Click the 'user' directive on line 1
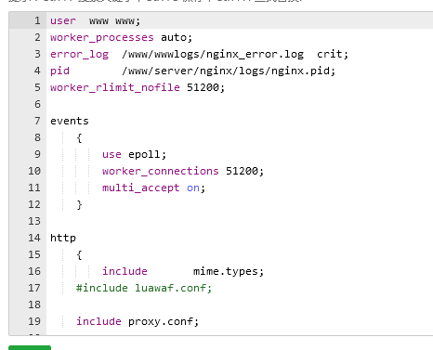The height and width of the screenshot is (350, 433). pos(63,20)
